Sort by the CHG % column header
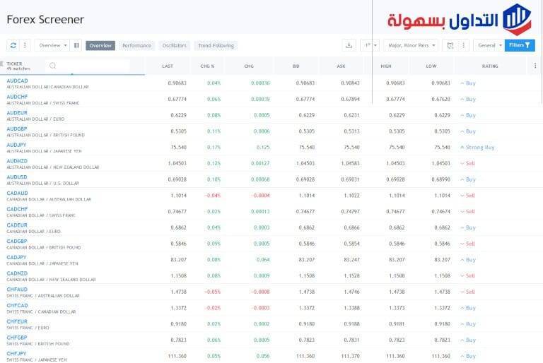 (x=207, y=66)
